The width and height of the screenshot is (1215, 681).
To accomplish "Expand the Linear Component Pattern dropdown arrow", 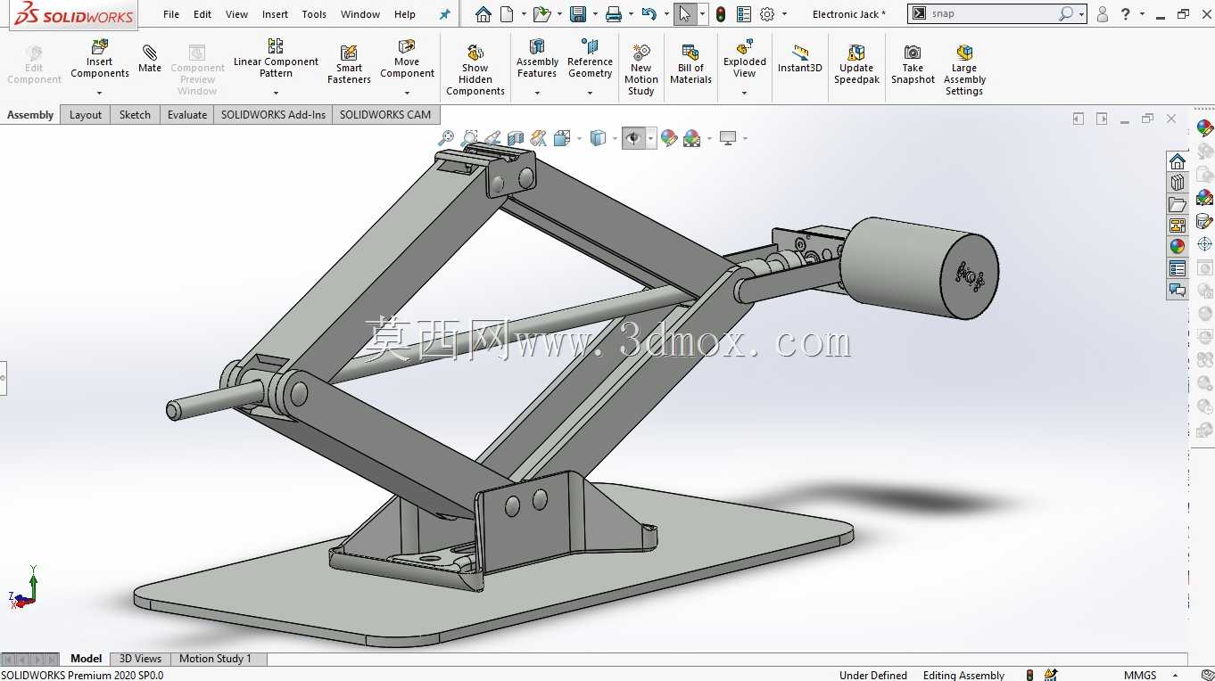I will click(x=276, y=93).
